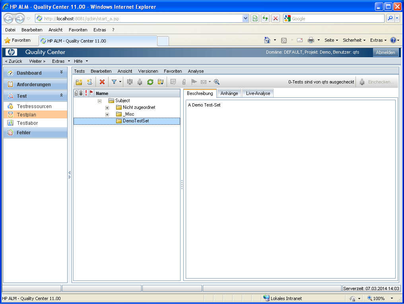Click the Testressourcen gear icon
404x304 pixels.
[10, 106]
